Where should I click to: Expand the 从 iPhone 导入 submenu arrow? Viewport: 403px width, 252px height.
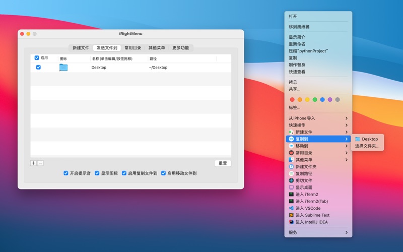347,118
